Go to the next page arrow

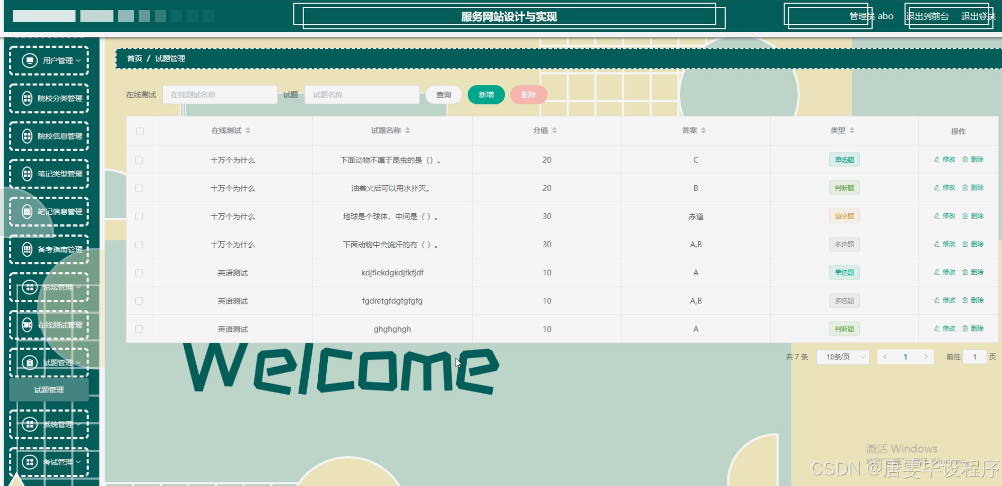coord(926,357)
